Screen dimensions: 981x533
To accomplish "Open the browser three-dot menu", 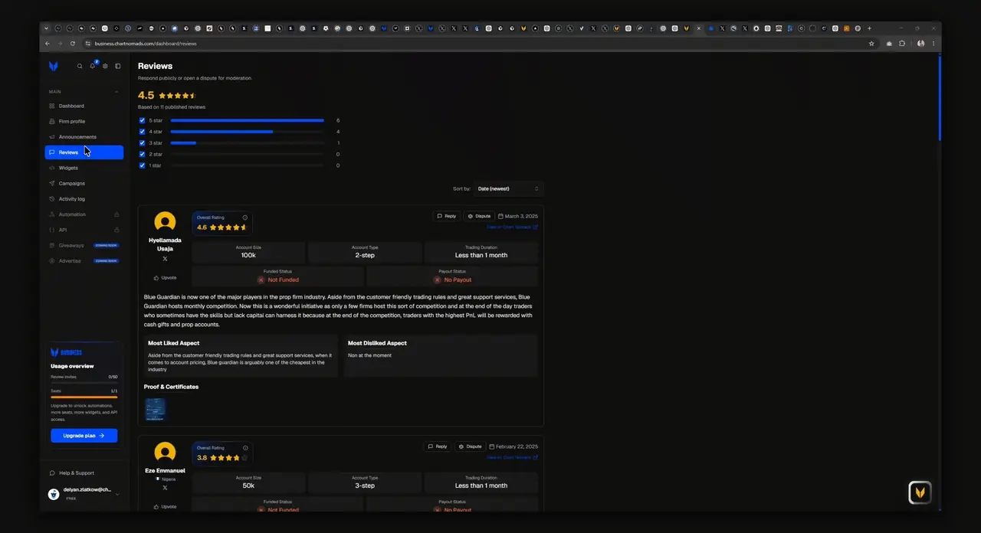I will 933,44.
